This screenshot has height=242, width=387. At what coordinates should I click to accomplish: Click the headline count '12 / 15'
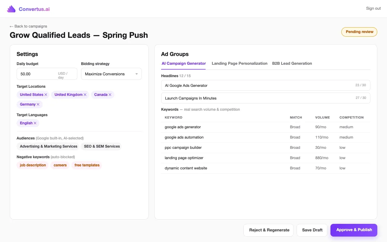click(185, 76)
